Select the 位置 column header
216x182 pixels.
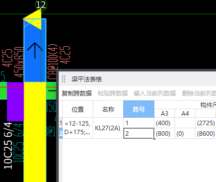pyautogui.click(x=78, y=109)
